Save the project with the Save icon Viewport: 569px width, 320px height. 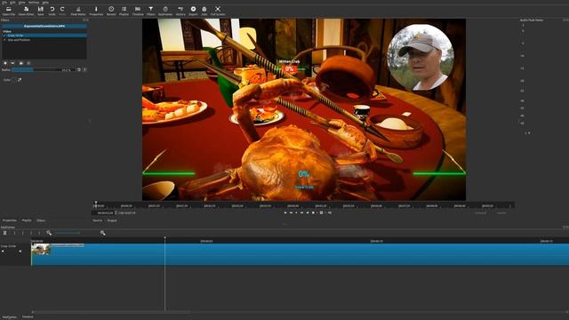[41, 11]
